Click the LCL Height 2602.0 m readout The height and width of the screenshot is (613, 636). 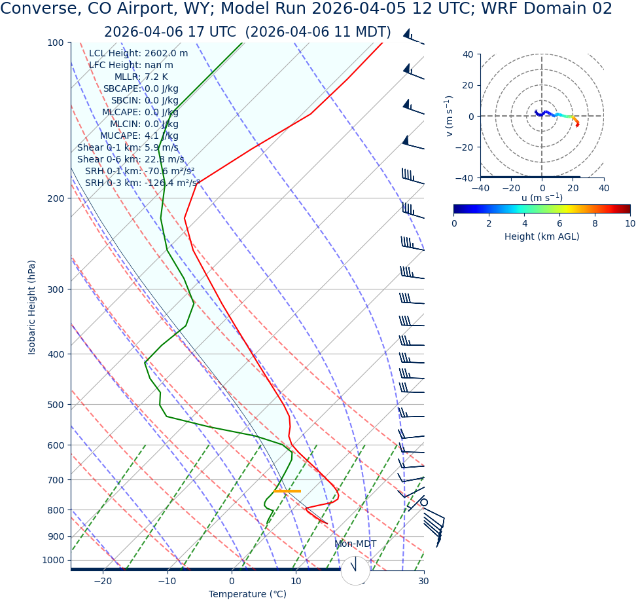[x=138, y=53]
